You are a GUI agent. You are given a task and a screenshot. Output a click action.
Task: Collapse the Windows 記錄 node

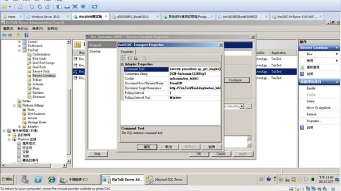click(x=9, y=139)
